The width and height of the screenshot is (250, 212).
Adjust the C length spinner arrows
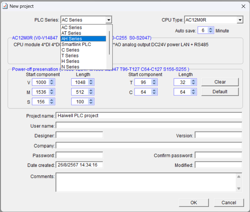(x=194, y=92)
